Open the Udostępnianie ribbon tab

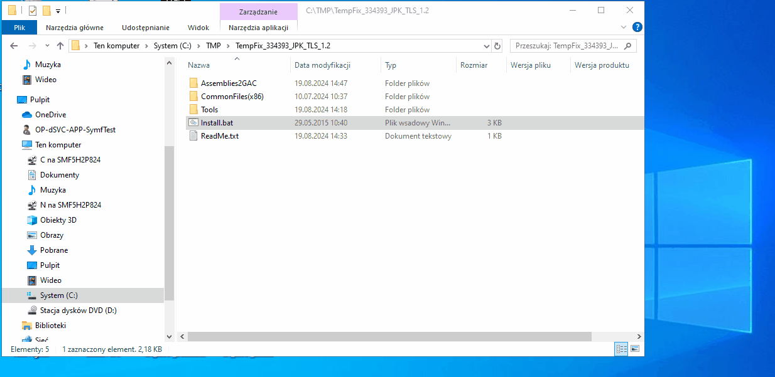pyautogui.click(x=146, y=27)
